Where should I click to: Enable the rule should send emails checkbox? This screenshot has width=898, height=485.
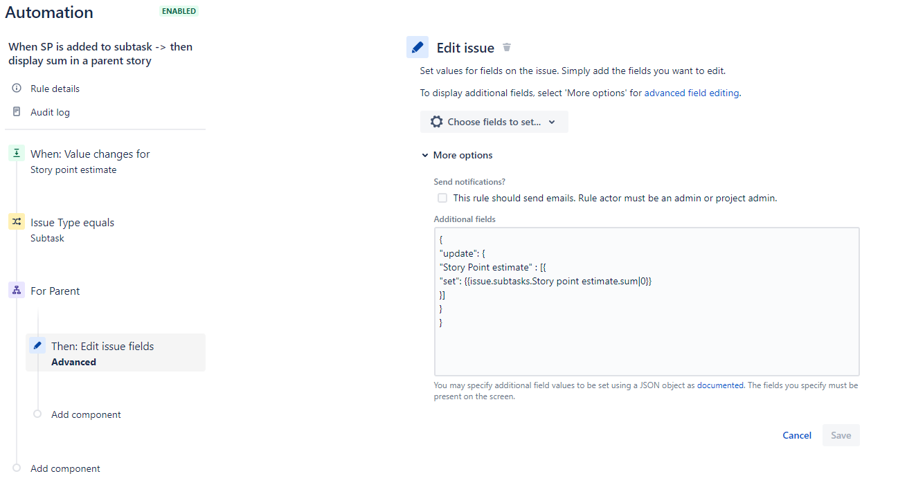tap(442, 197)
